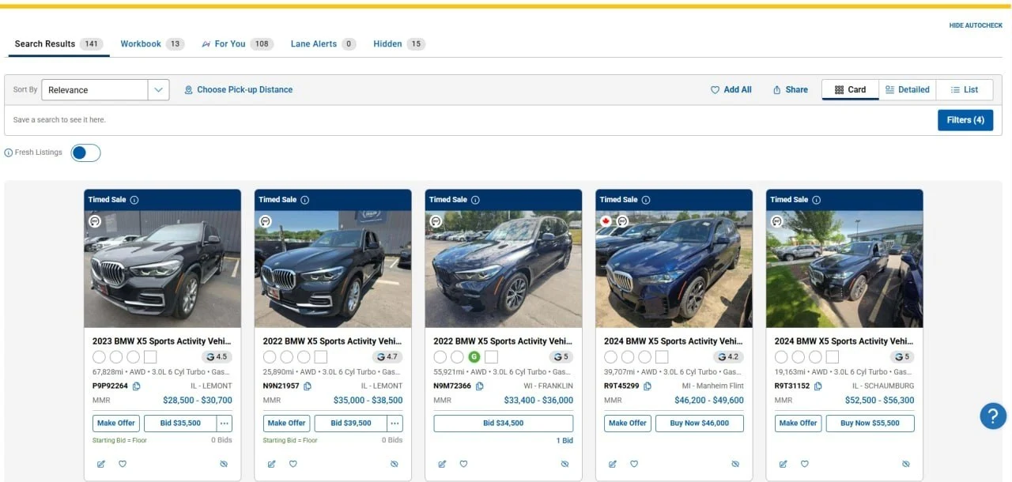Add note on 2023 BMW X5 card (P9P92264)
This screenshot has height=482, width=1012.
101,464
